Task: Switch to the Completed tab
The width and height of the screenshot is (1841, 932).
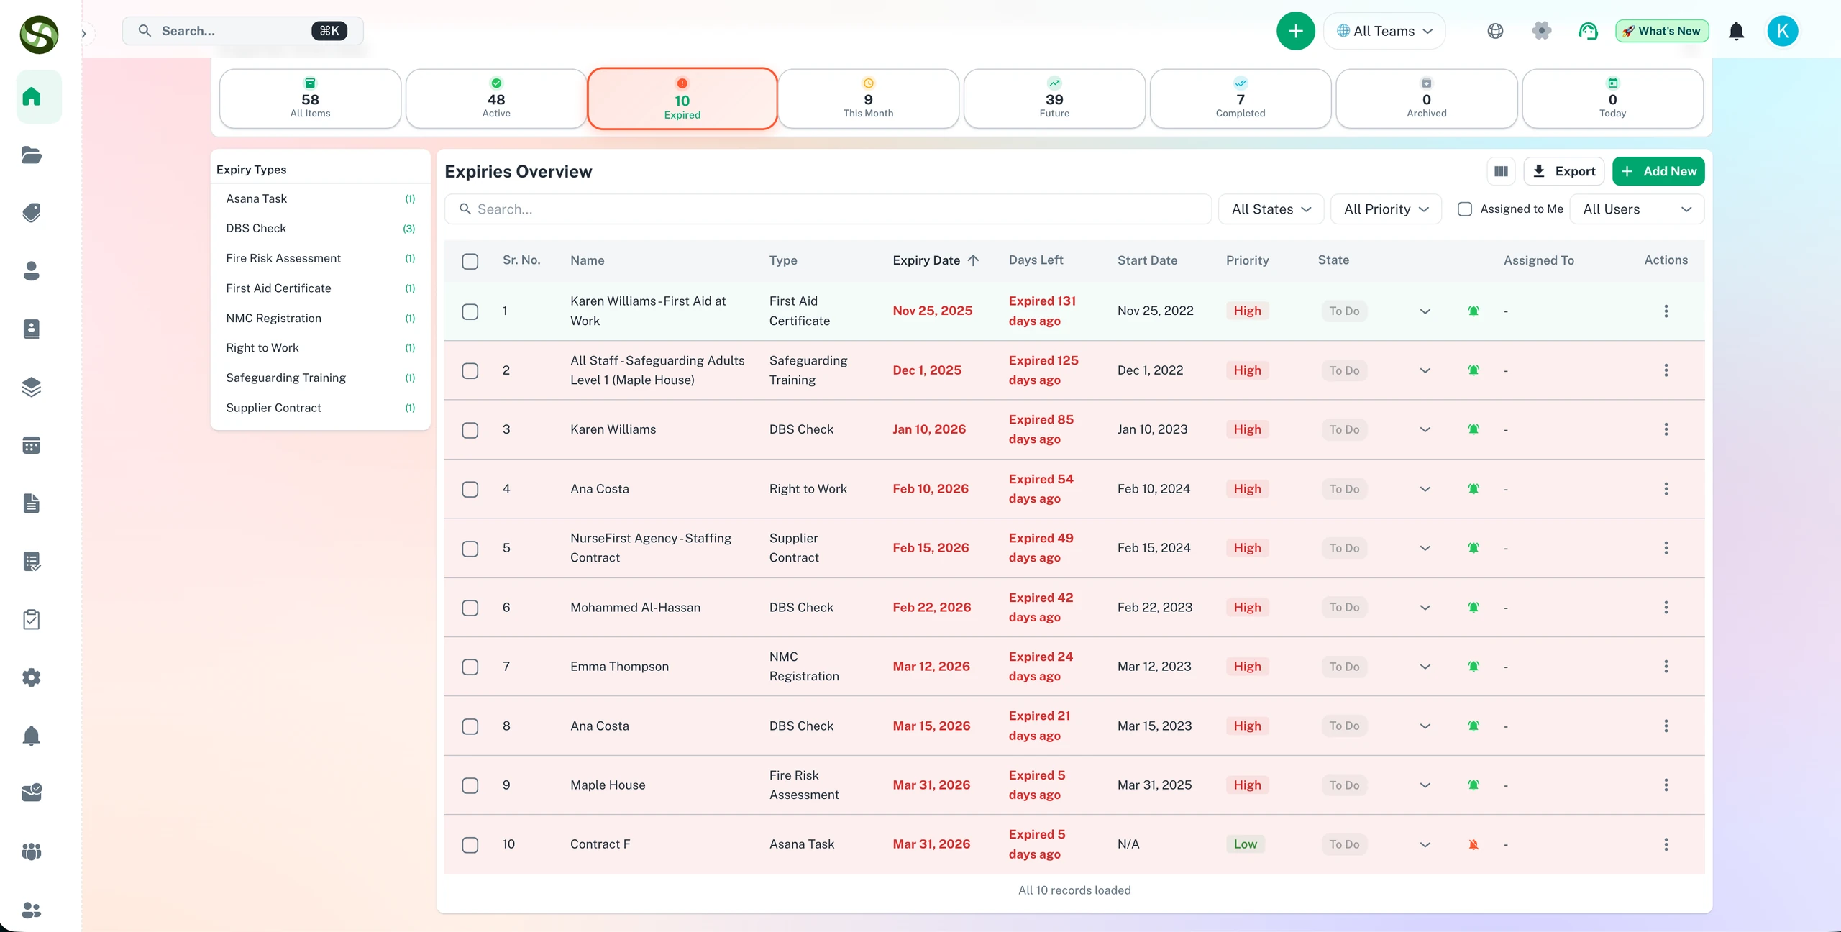Action: [1241, 99]
